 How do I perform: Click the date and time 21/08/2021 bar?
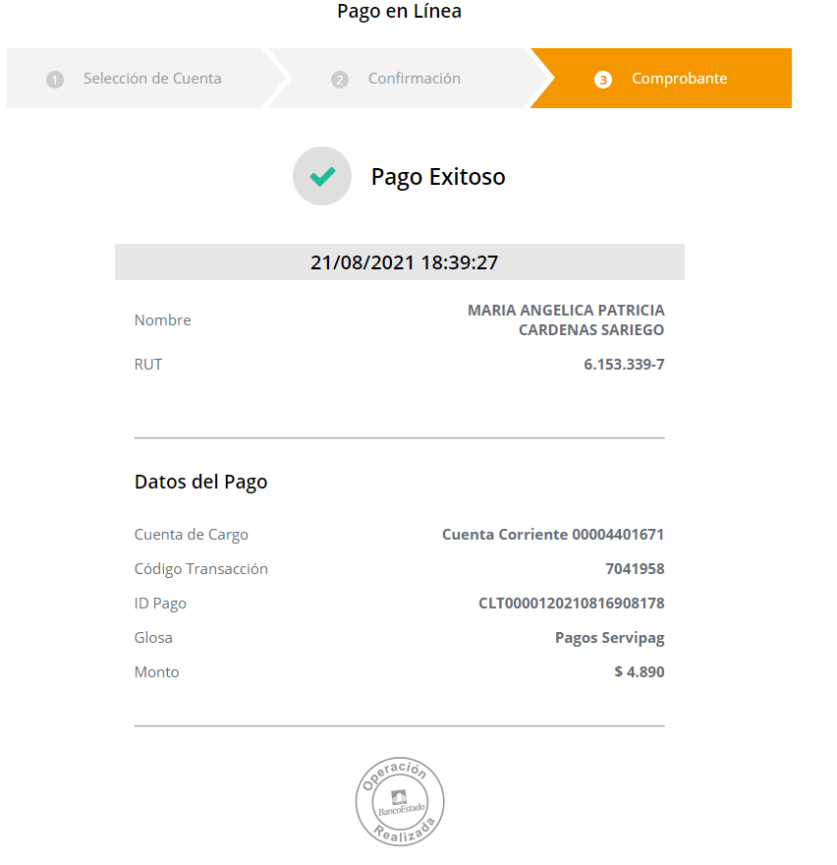(x=400, y=262)
